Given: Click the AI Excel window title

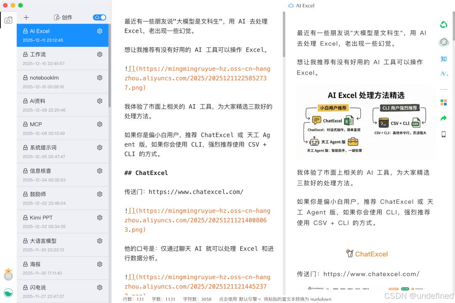Looking at the screenshot, I should point(301,5).
